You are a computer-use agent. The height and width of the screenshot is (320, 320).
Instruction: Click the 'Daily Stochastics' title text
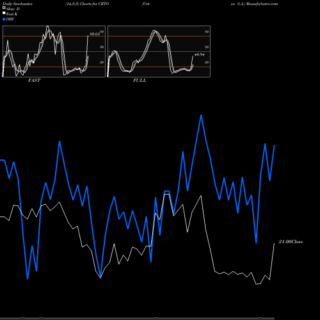pos(17,4)
